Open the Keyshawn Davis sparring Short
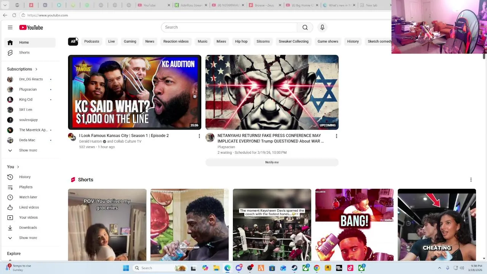The image size is (487, 274). [272, 225]
